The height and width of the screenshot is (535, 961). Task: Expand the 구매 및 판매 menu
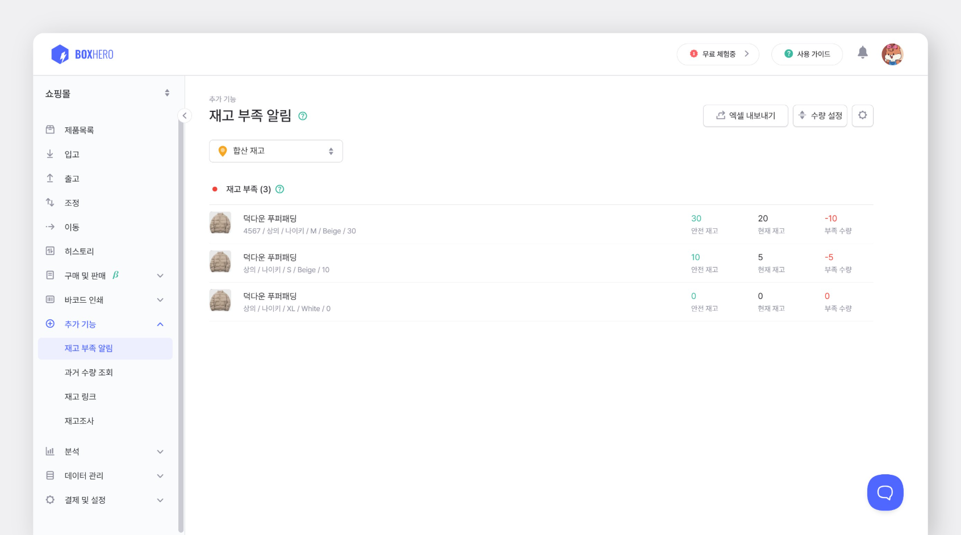click(x=160, y=275)
